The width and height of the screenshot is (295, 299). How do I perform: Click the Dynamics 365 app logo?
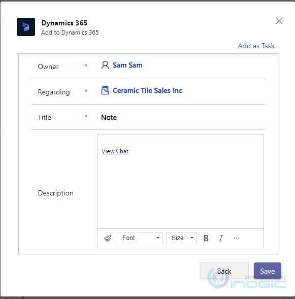click(x=26, y=27)
